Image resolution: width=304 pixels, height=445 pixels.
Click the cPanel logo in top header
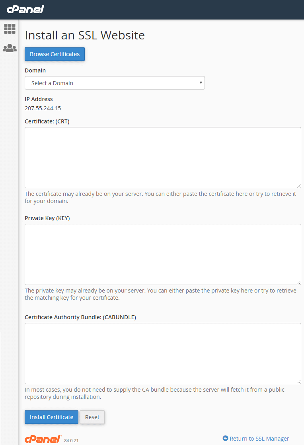point(25,9)
